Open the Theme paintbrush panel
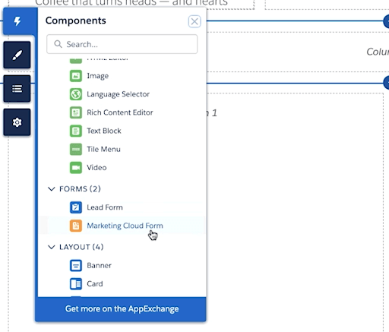This screenshot has height=332, width=389. coord(17,55)
